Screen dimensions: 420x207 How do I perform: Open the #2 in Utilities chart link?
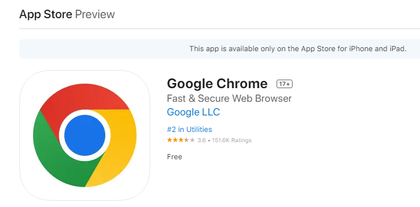190,129
